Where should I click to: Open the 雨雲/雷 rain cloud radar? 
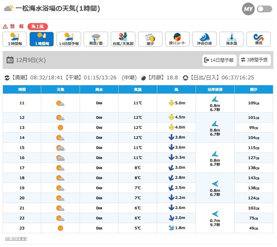click(96, 39)
